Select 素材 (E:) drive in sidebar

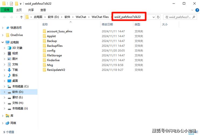(17, 97)
